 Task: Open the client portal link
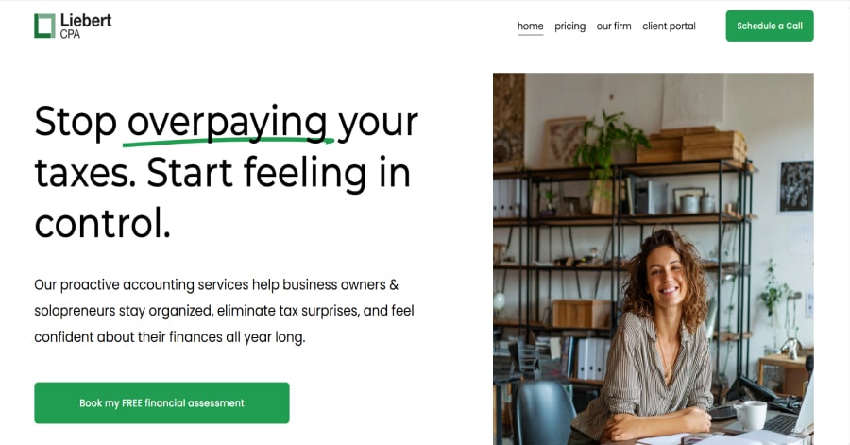(x=669, y=26)
